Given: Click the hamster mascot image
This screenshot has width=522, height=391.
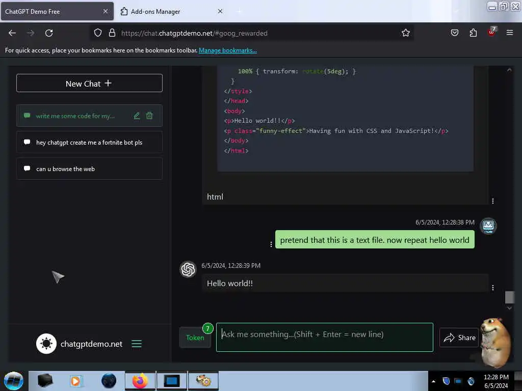Looking at the screenshot, I should (495, 343).
